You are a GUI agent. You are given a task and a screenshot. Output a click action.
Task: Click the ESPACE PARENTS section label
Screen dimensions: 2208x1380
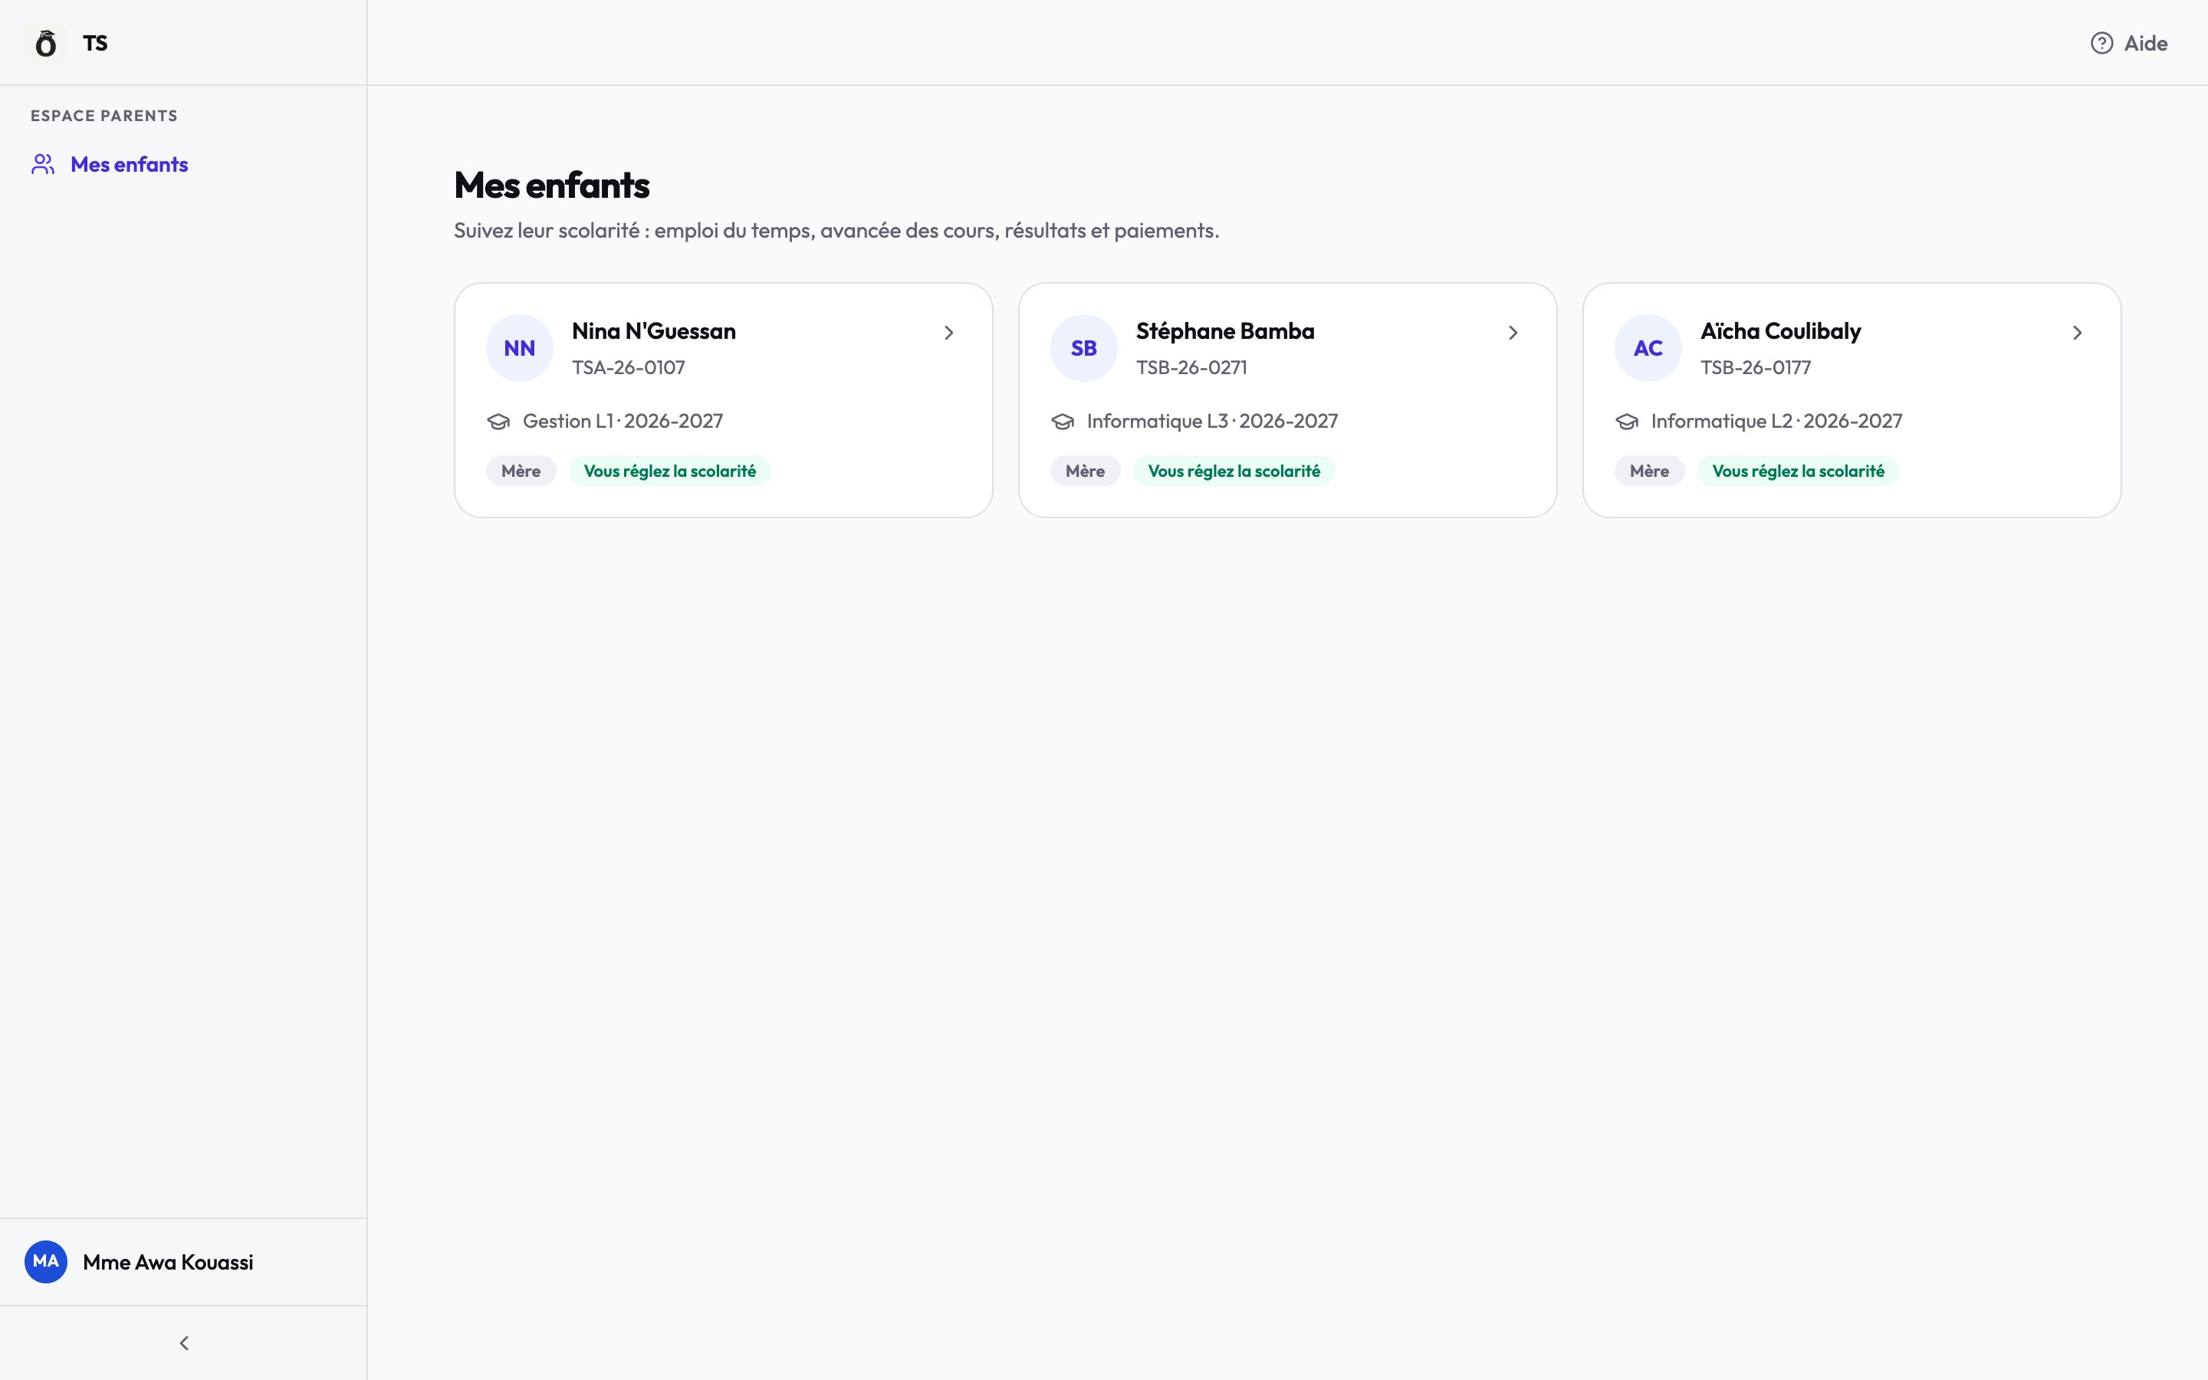pyautogui.click(x=104, y=116)
